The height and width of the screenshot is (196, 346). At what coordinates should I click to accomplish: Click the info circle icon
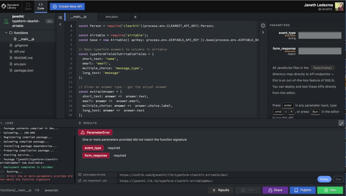pyautogui.click(x=263, y=26)
